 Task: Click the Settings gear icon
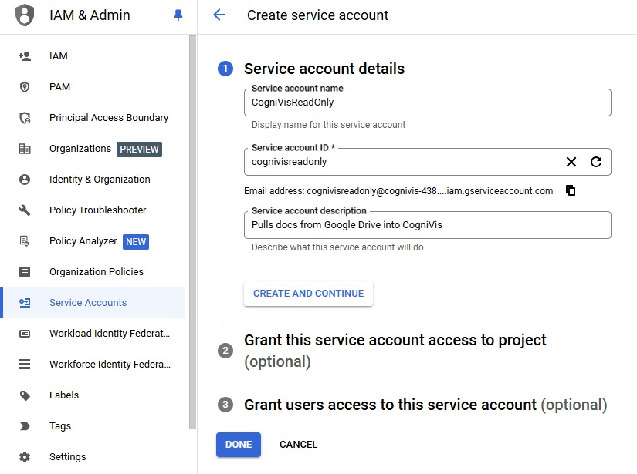click(x=25, y=457)
